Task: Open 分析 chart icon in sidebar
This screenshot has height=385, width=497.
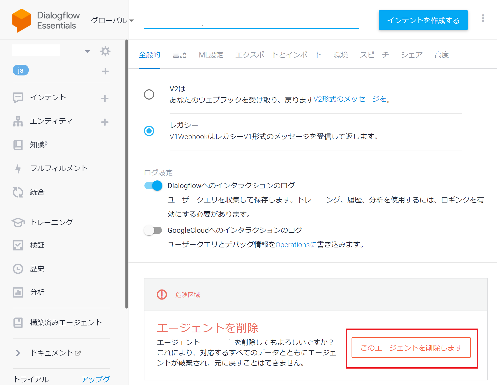Action: 18,292
